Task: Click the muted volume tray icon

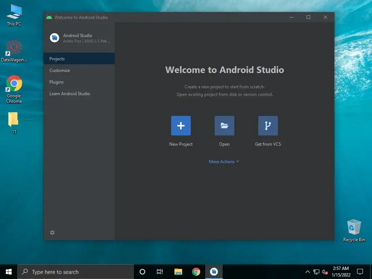Action: click(x=325, y=272)
